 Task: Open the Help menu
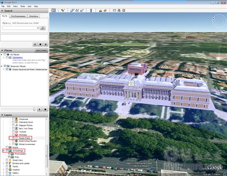click(x=36, y=6)
